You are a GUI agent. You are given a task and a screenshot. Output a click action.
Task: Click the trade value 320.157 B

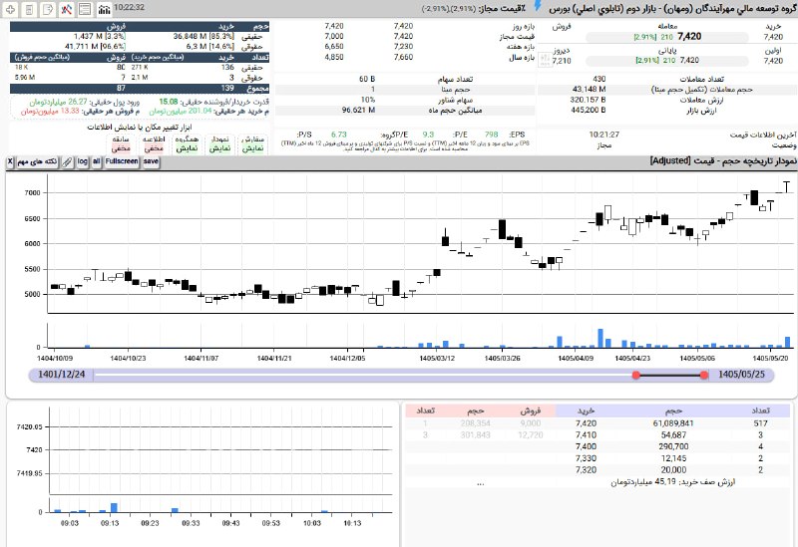click(589, 100)
